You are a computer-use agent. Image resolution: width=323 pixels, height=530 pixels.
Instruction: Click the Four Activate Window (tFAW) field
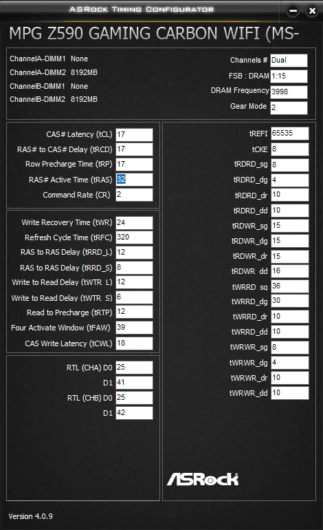click(x=134, y=328)
